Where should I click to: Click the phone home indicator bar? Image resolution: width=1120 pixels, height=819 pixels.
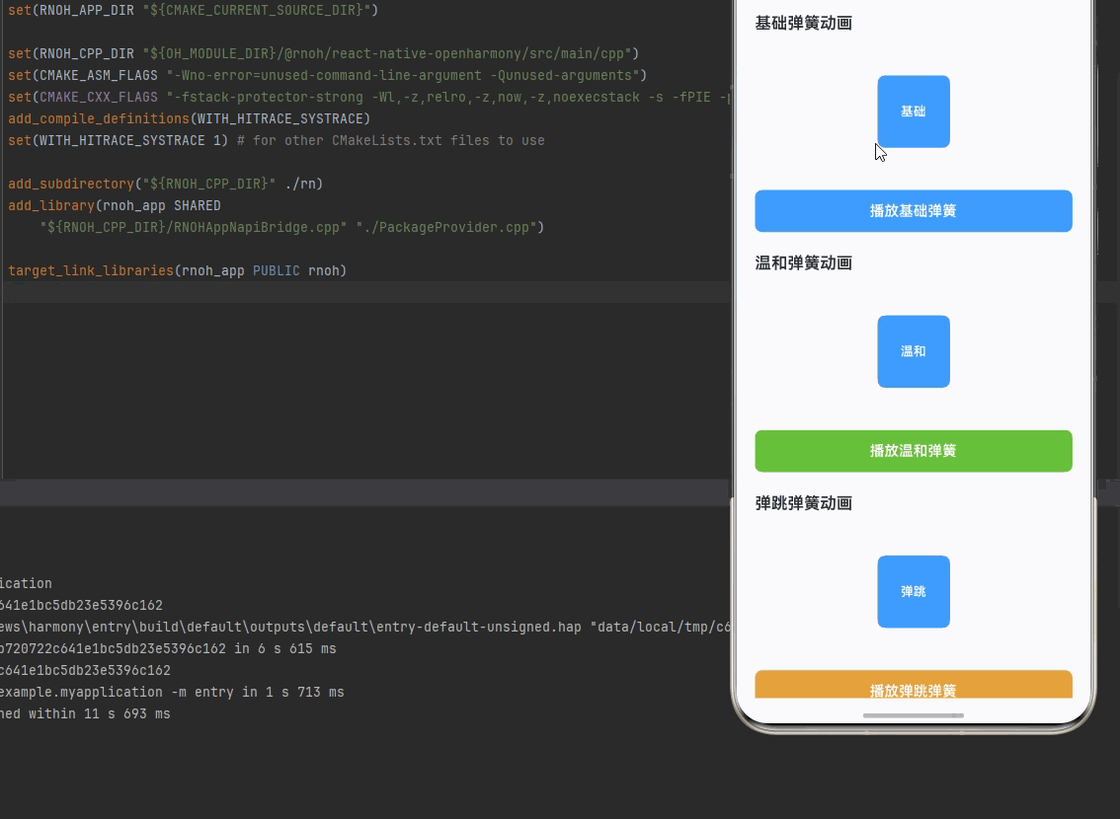913,715
